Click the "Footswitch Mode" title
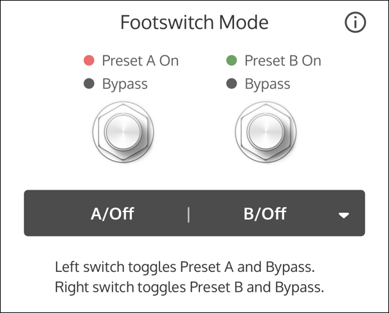 click(194, 23)
